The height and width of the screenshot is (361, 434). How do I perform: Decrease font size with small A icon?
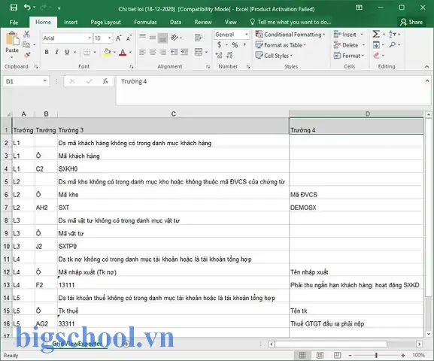(129, 38)
